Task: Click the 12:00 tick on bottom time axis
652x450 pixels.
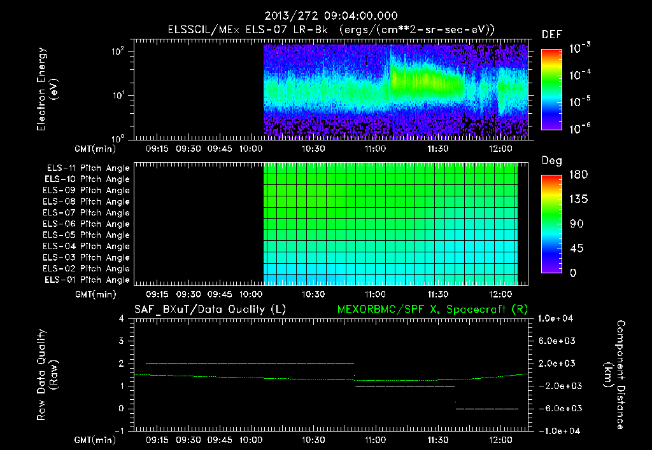Action: coord(500,440)
